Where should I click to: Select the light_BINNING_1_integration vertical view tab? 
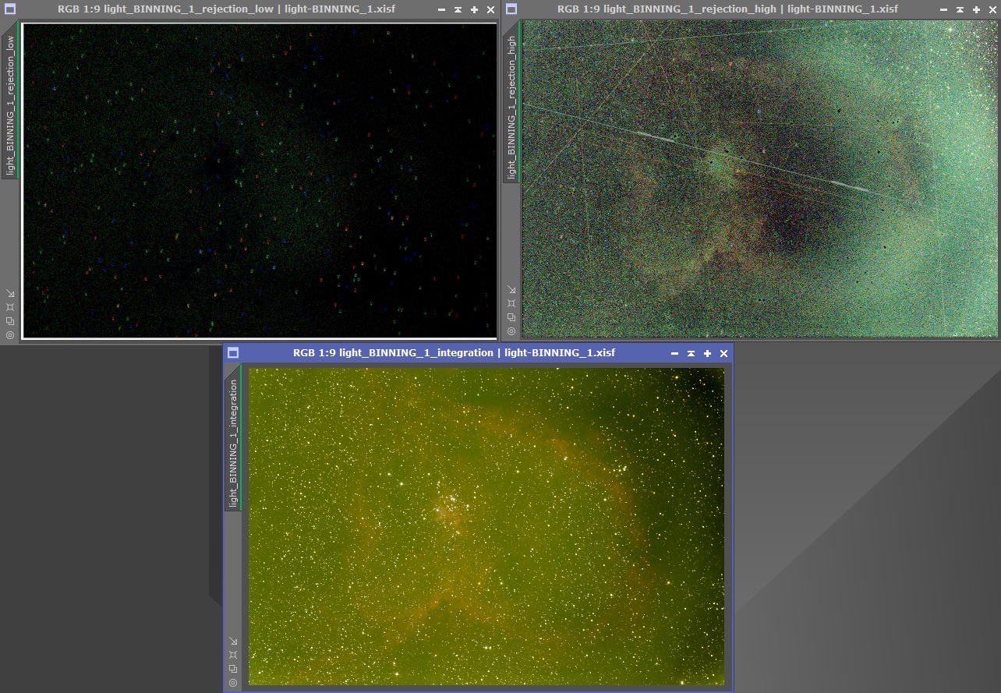tap(233, 438)
